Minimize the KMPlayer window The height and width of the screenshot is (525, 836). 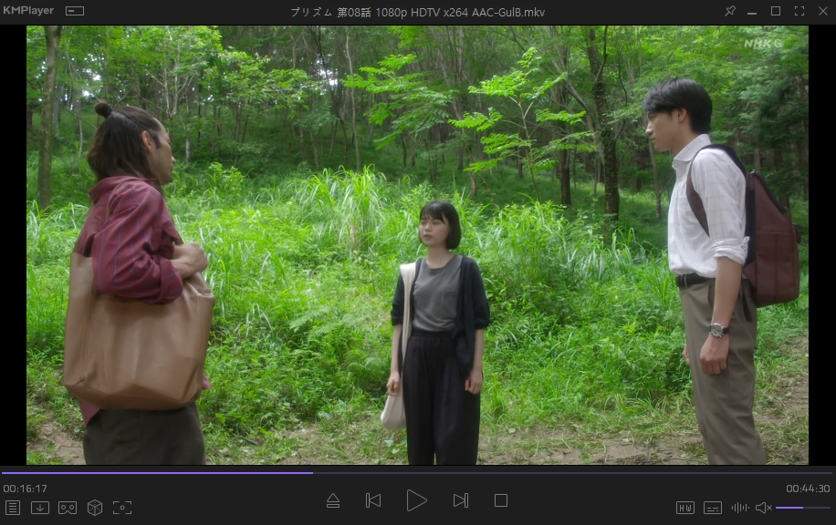tap(752, 12)
